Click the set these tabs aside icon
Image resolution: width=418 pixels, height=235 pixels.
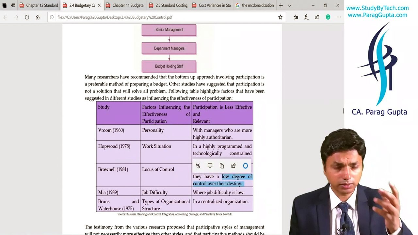(x=13, y=5)
